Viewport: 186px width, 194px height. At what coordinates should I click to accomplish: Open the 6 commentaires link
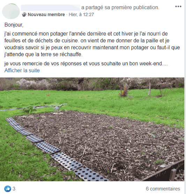pos(163,189)
